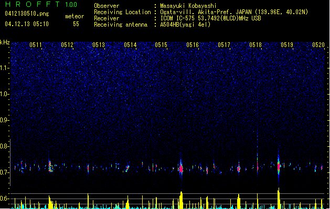Click the HROFFT program title text
330x209 pixels.
(33, 4)
